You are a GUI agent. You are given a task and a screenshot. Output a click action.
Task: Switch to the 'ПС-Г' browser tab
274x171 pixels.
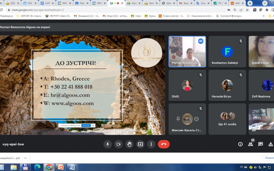(220, 3)
